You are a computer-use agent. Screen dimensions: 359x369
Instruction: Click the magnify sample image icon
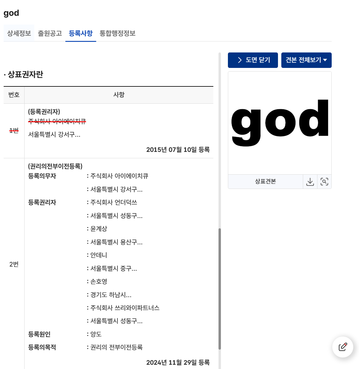pos(324,182)
